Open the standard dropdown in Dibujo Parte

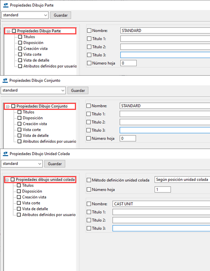pyautogui.click(x=25, y=15)
